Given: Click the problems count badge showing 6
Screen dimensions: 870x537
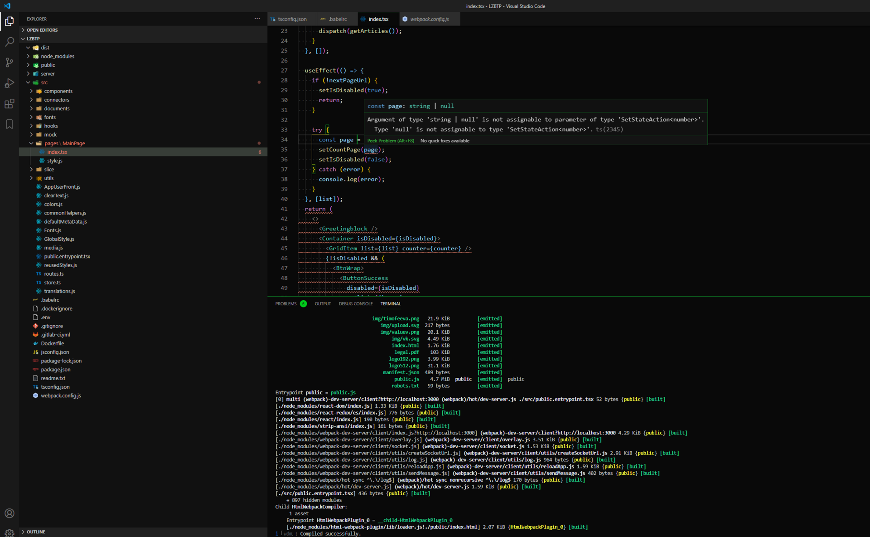Looking at the screenshot, I should click(303, 304).
